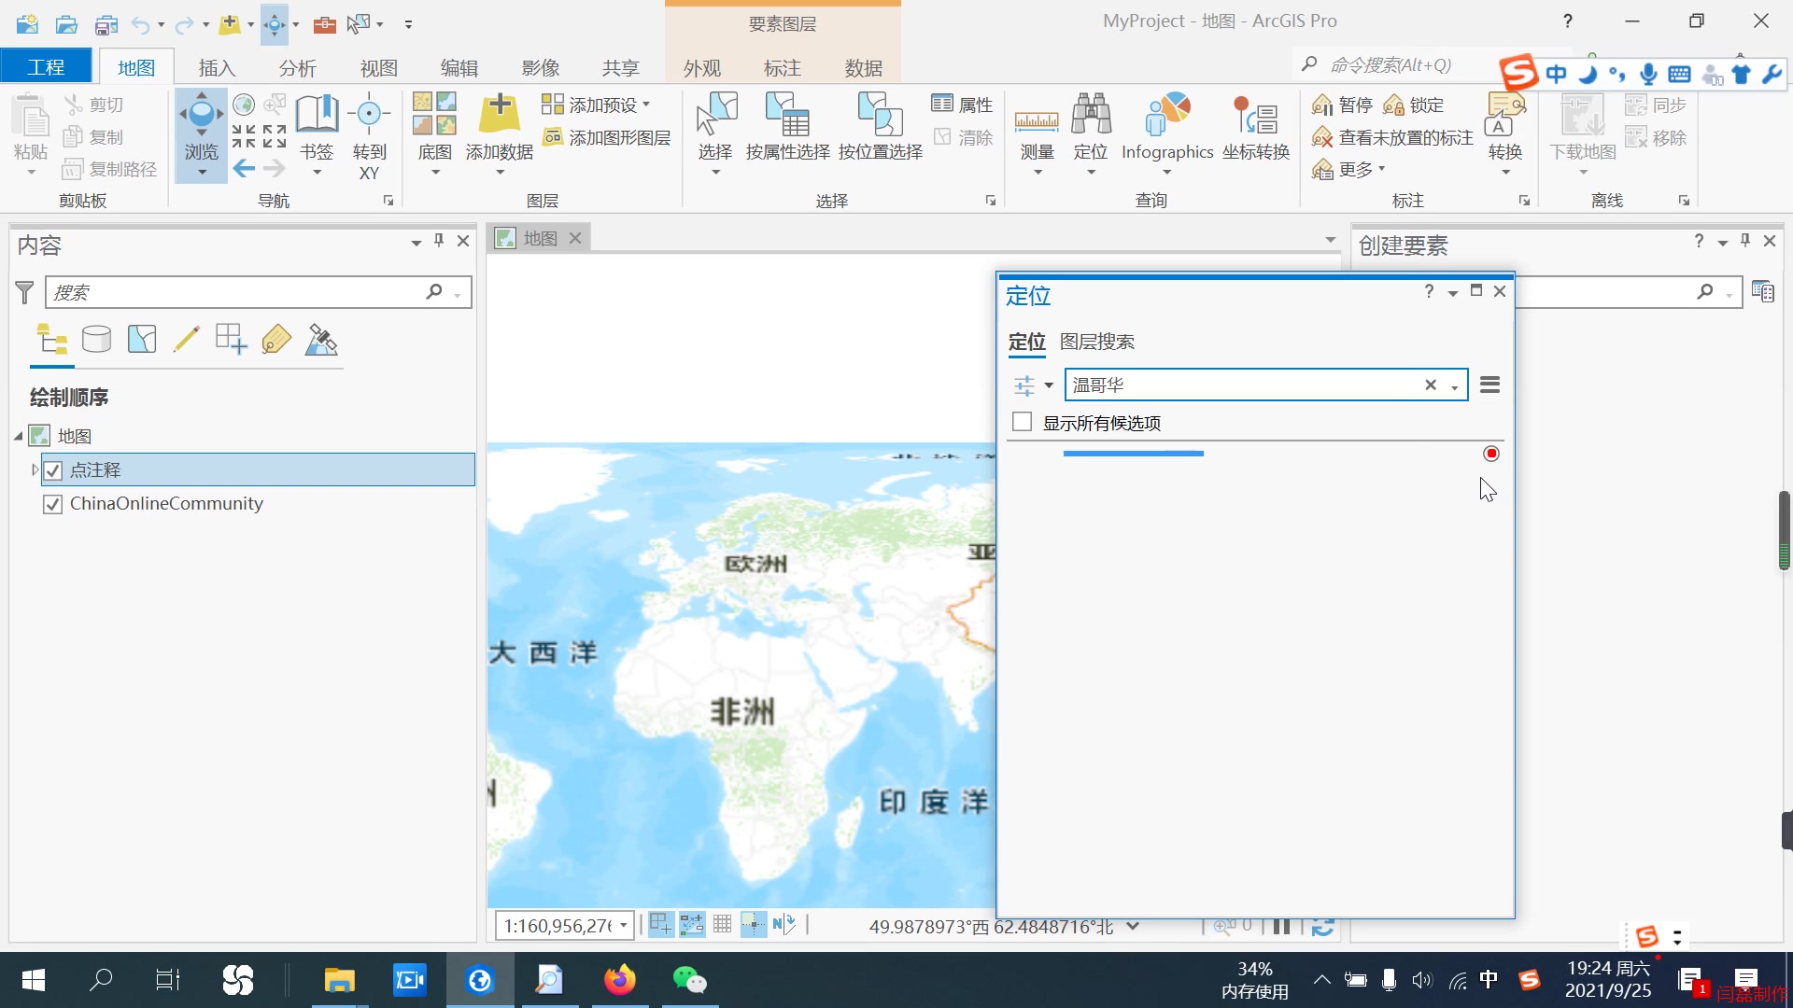The height and width of the screenshot is (1008, 1793).
Task: Open the map scale dropdown
Action: [624, 925]
